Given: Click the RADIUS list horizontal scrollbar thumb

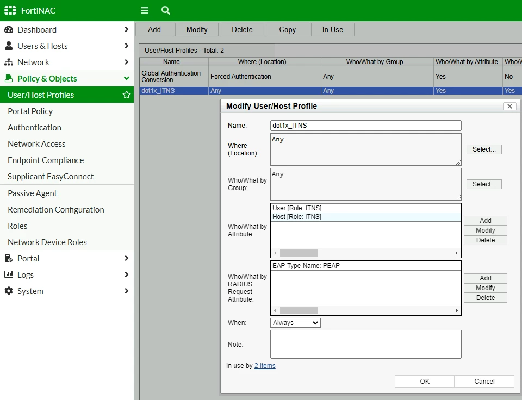Looking at the screenshot, I should coord(299,310).
